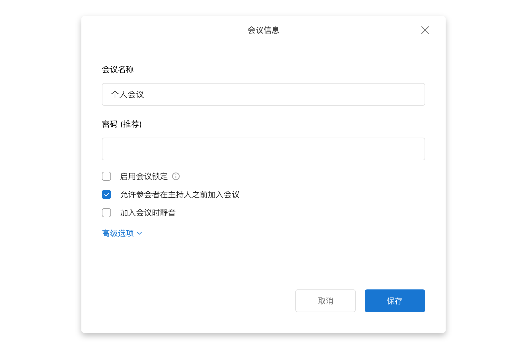Click the 会议名称 field label

pyautogui.click(x=118, y=69)
